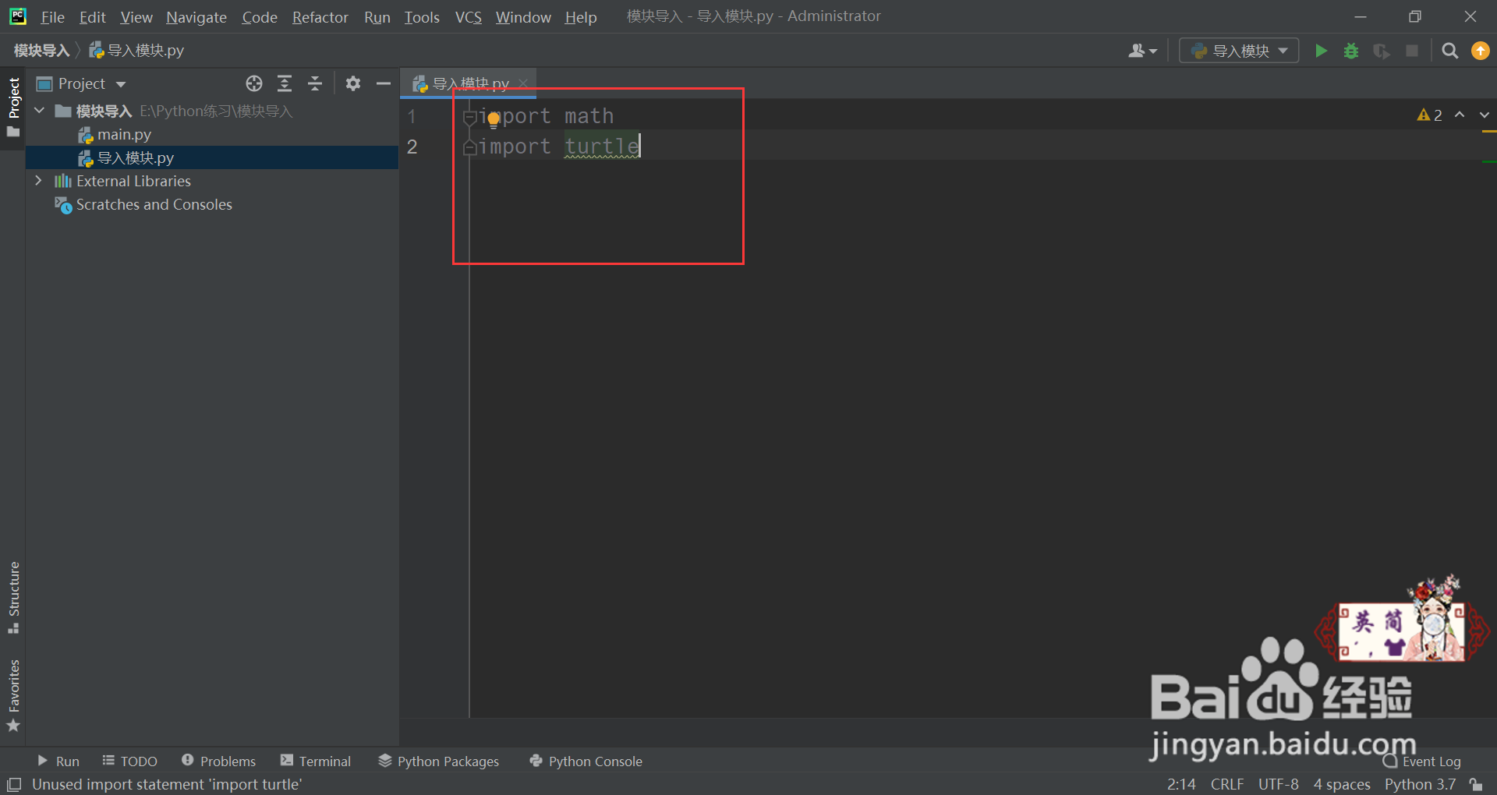Select 导入模块.py in project tree
The width and height of the screenshot is (1497, 795).
tap(135, 158)
